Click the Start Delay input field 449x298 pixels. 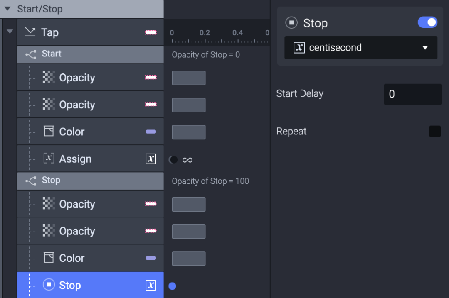click(x=412, y=94)
